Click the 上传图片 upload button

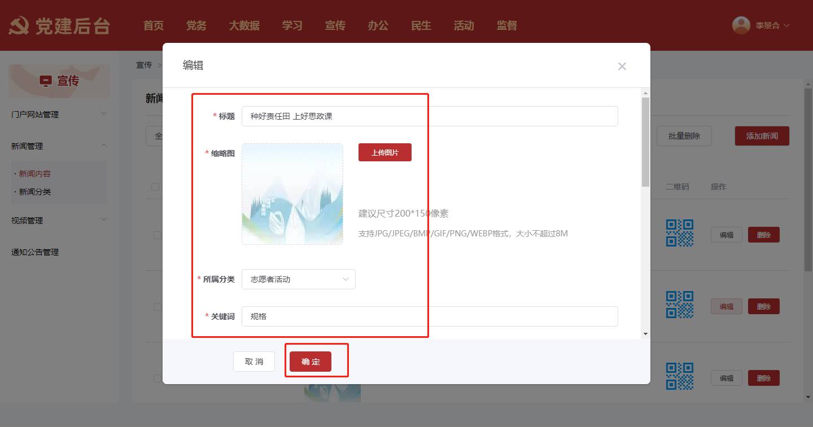[x=384, y=152]
